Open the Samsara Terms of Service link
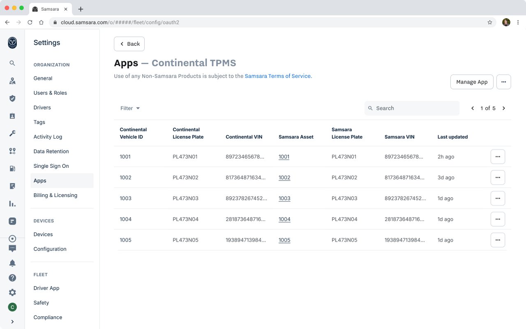 pos(278,76)
